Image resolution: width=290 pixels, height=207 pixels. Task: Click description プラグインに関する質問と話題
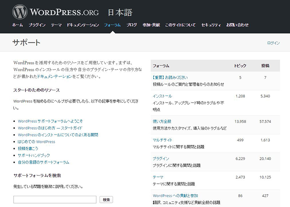176,166
